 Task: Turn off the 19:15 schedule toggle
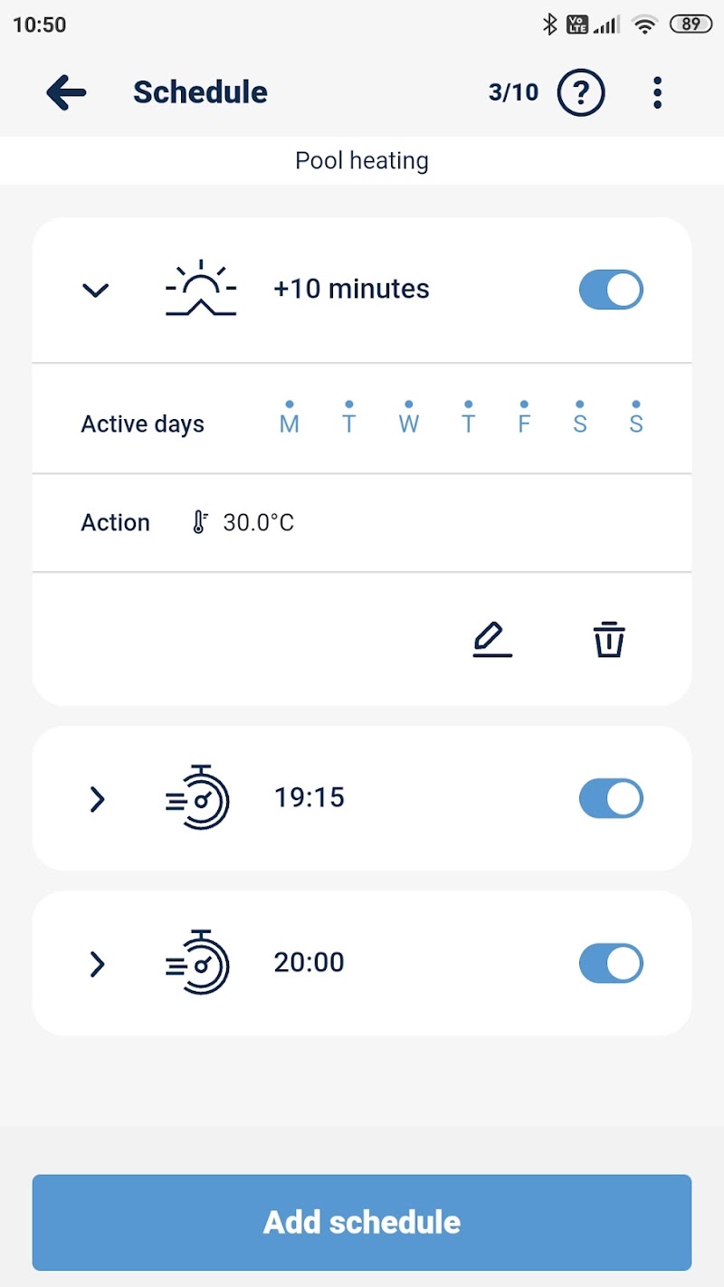pyautogui.click(x=611, y=798)
